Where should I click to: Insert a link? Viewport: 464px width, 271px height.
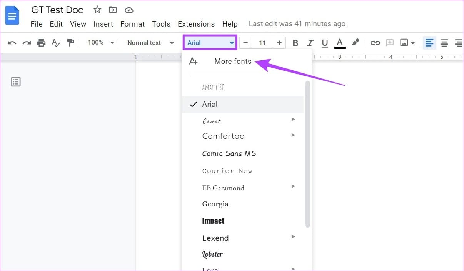tap(375, 43)
